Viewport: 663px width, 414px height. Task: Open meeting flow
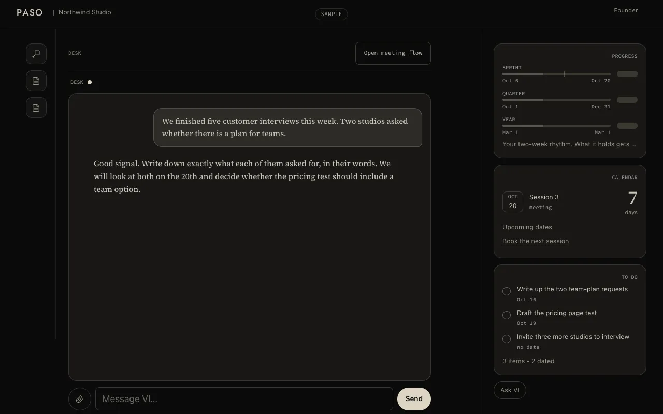click(x=393, y=53)
